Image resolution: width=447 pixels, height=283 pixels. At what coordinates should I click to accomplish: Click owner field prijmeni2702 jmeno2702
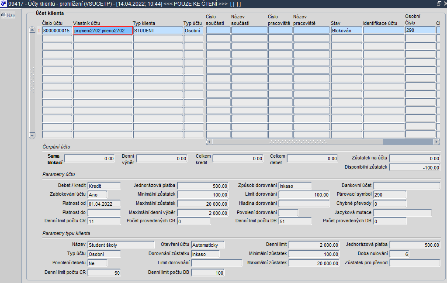click(103, 31)
